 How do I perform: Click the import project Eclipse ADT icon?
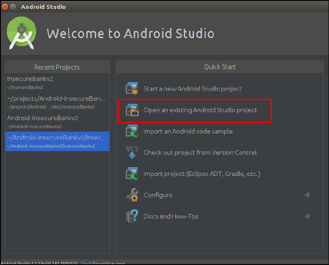click(132, 173)
